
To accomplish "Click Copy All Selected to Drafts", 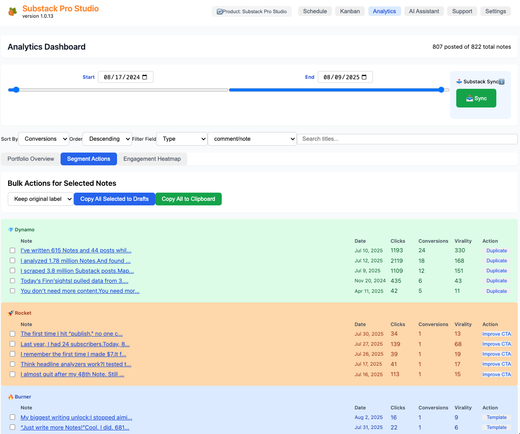I will pyautogui.click(x=114, y=199).
